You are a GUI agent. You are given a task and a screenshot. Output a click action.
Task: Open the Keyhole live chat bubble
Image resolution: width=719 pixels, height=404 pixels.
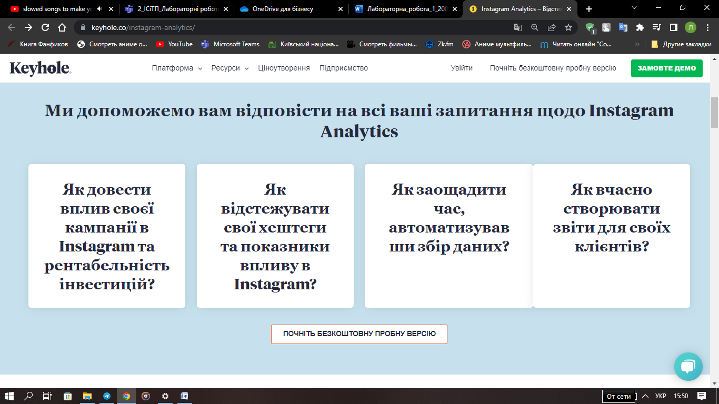[x=688, y=367]
